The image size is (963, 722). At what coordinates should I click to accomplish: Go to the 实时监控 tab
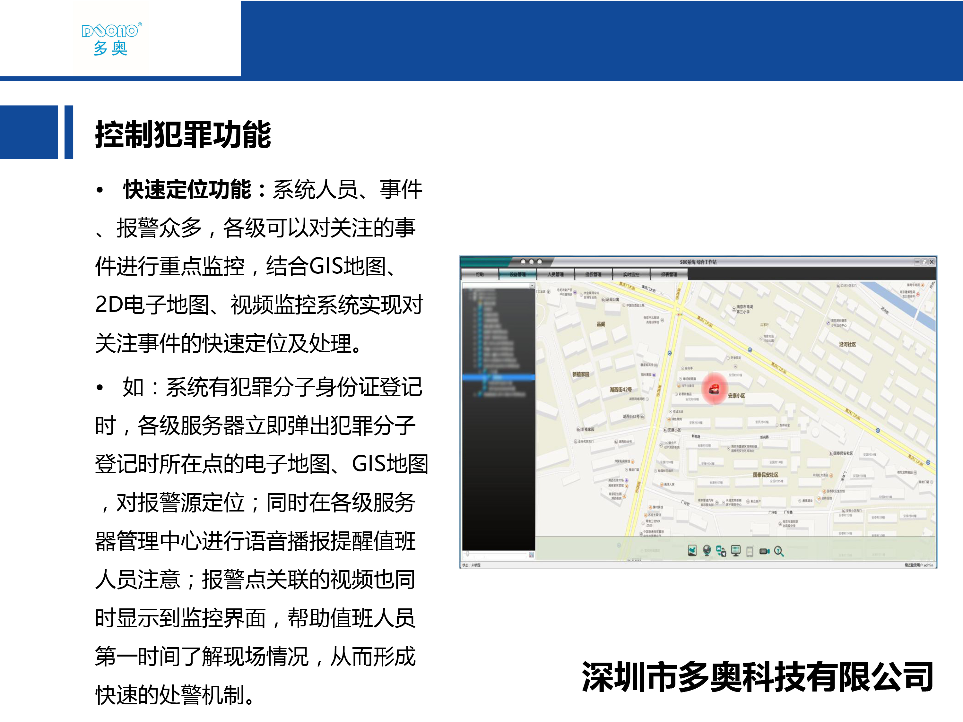click(631, 274)
